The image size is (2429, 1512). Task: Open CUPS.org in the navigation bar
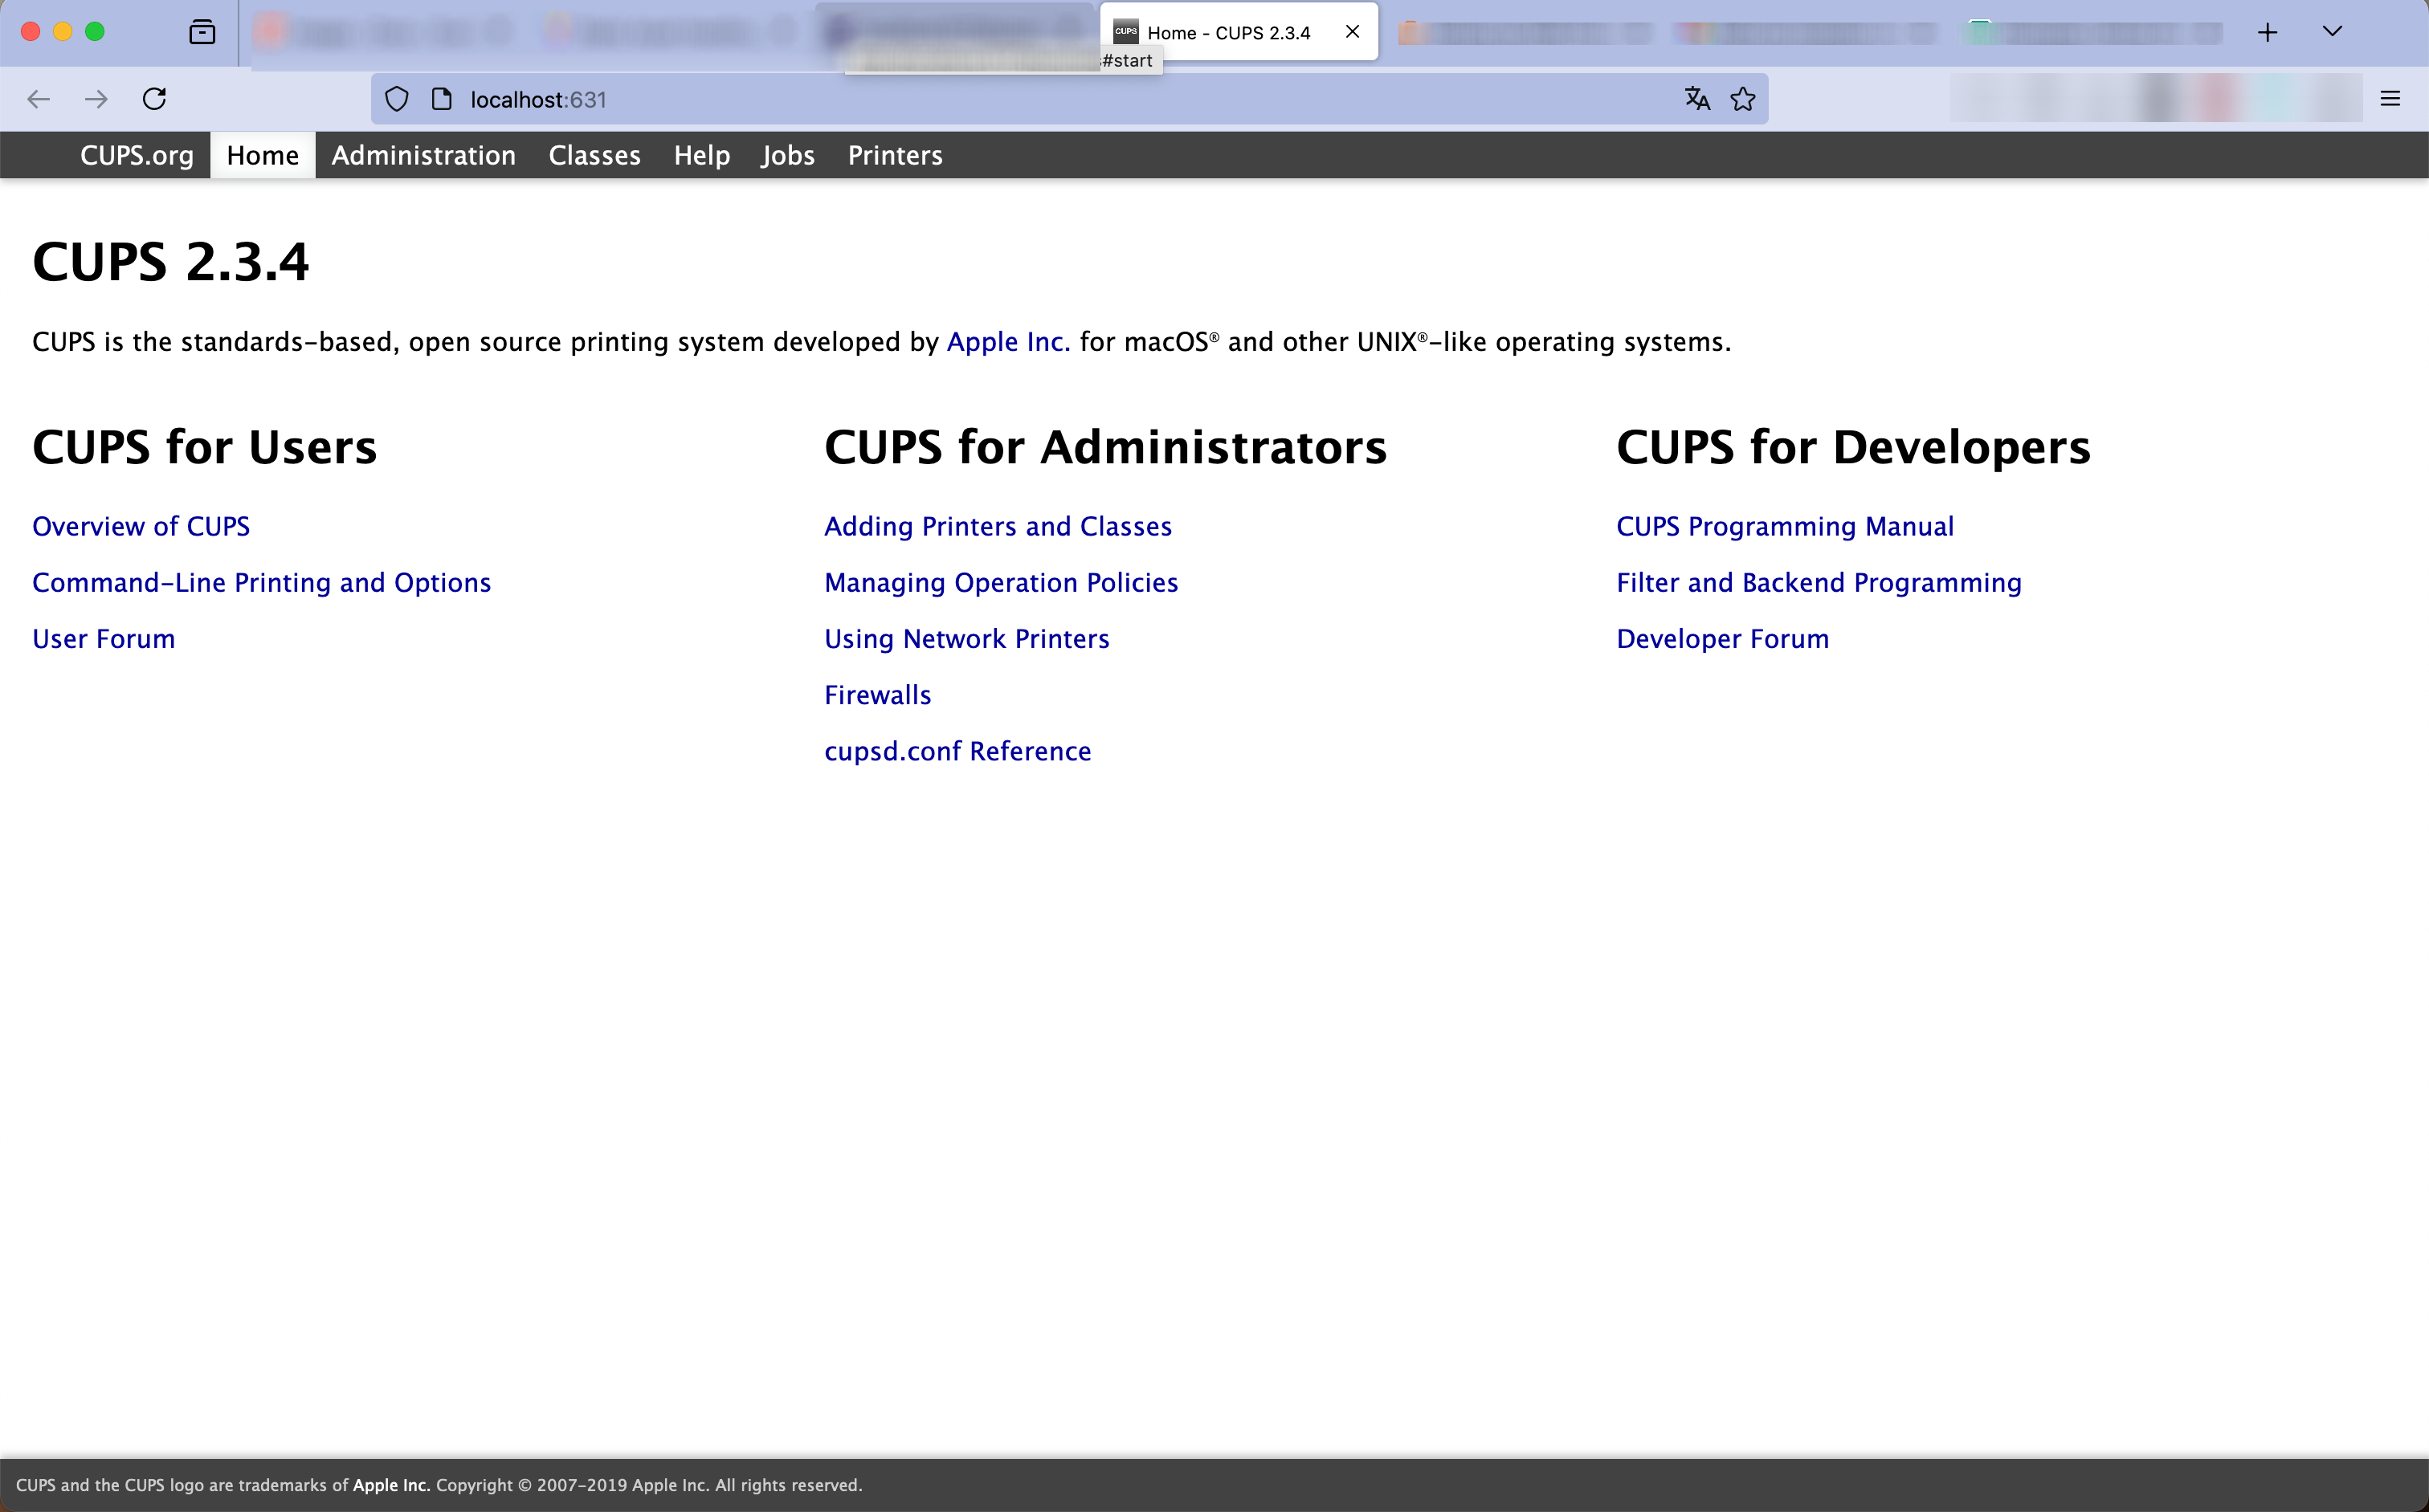click(x=137, y=155)
